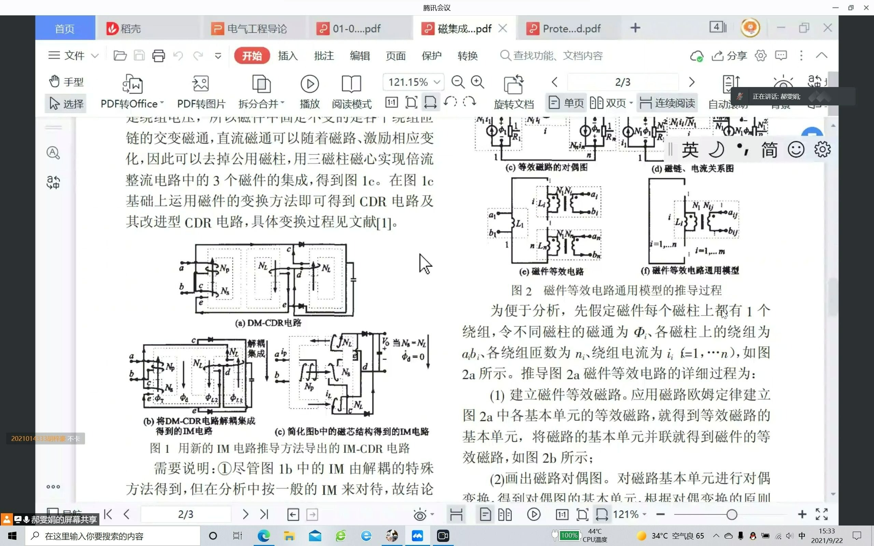Open search tool in left sidebar
Screen dimensions: 874x546
pos(53,153)
